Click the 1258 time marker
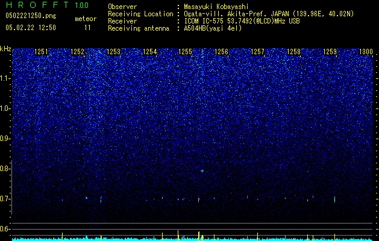The width and height of the screenshot is (379, 241). pos(293,52)
